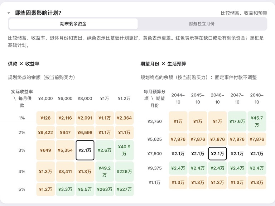Click the ¥649 cell

pyautogui.click(x=45, y=150)
